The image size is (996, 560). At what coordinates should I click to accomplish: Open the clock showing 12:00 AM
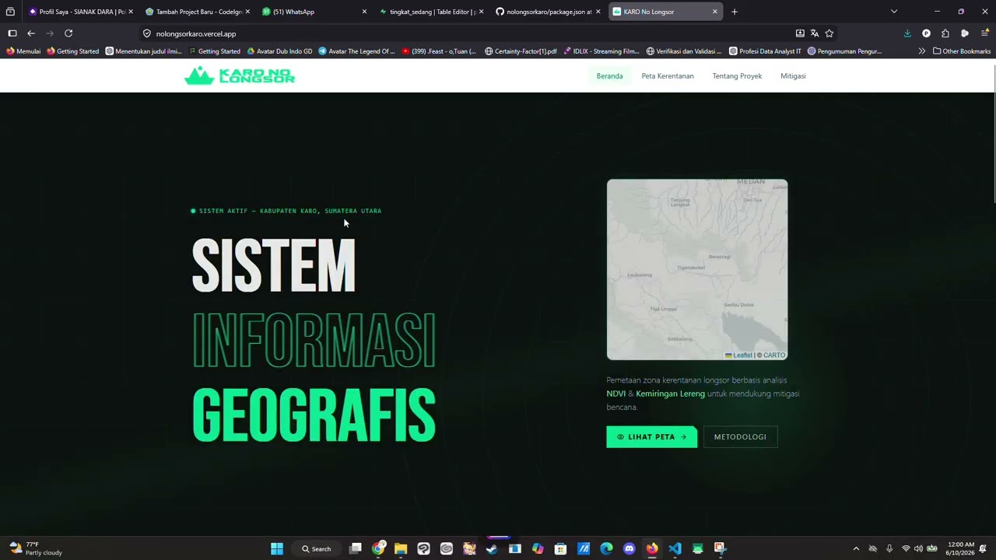(960, 548)
